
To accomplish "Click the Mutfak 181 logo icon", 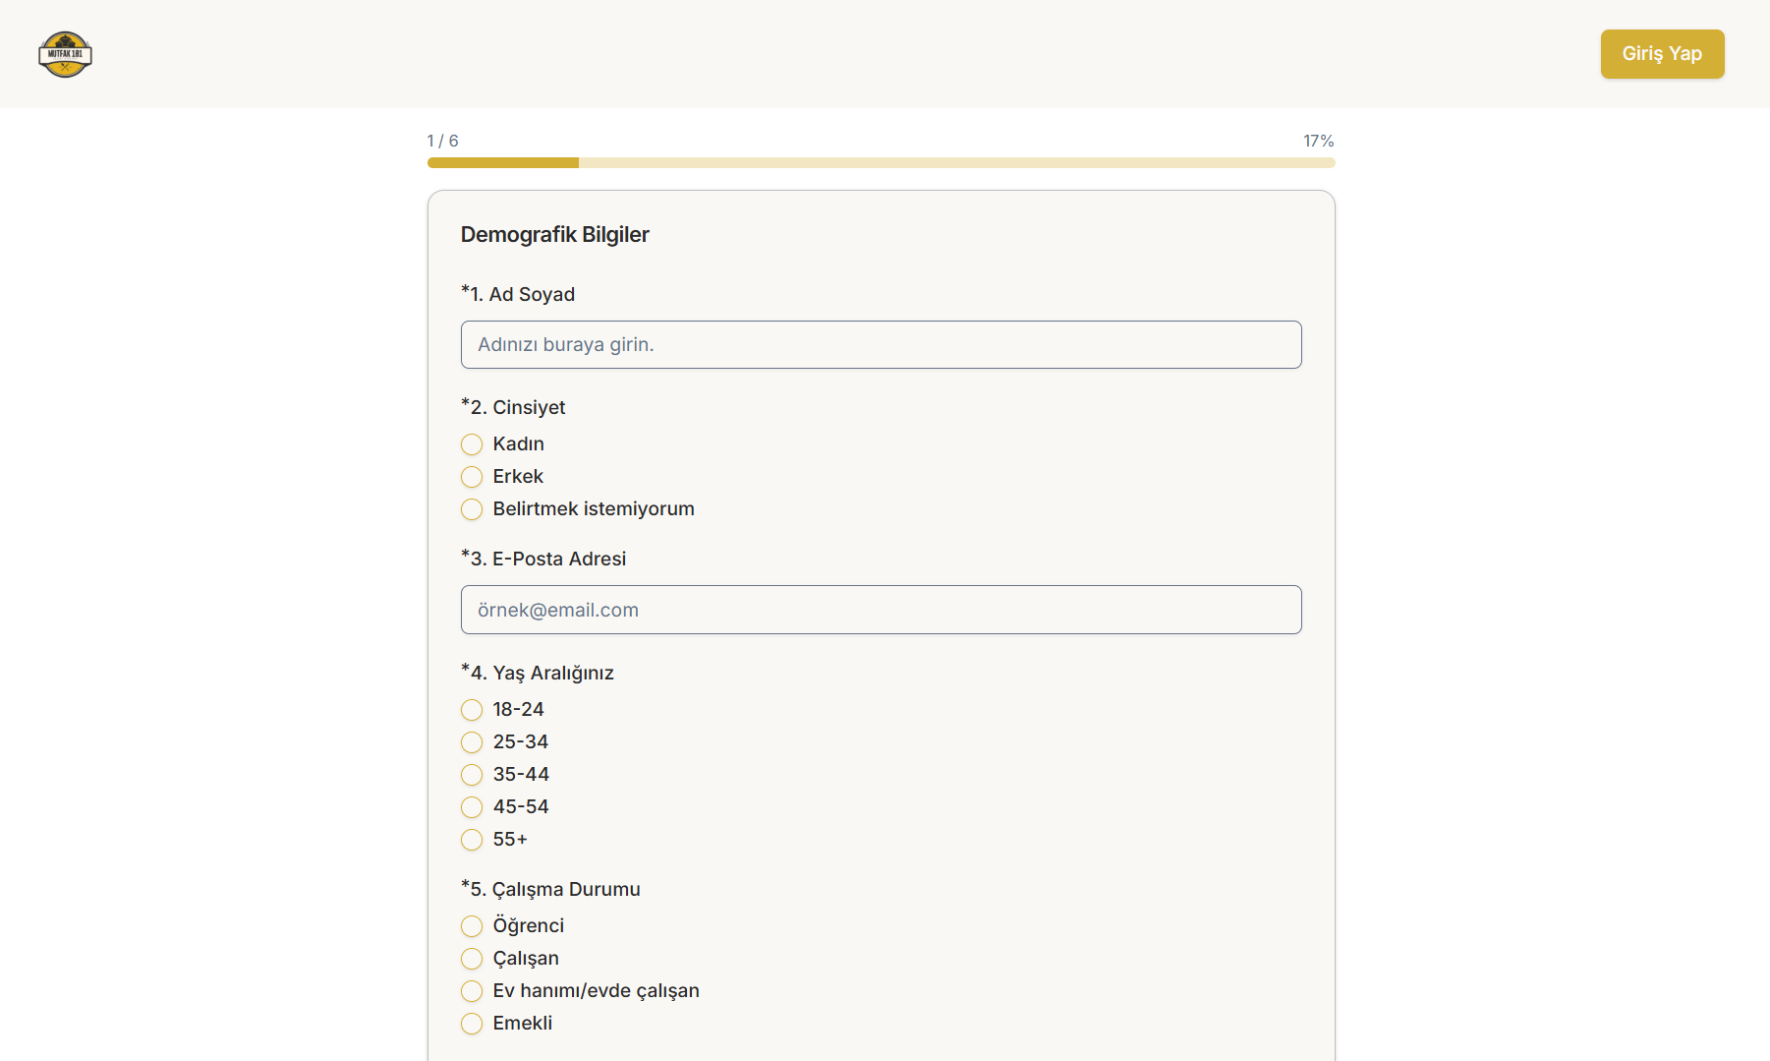I will point(65,54).
